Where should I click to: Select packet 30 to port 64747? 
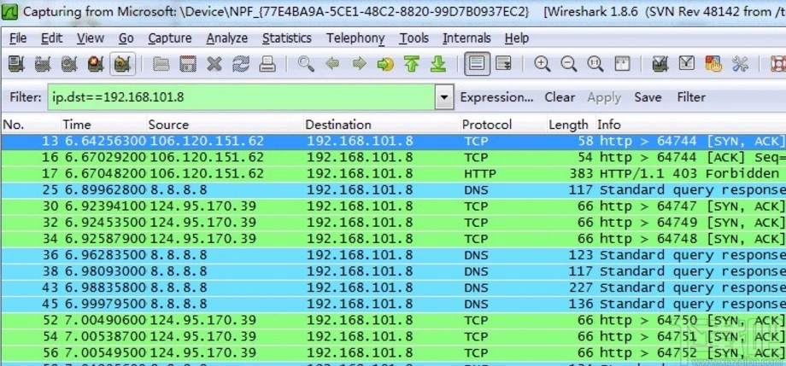[393, 206]
